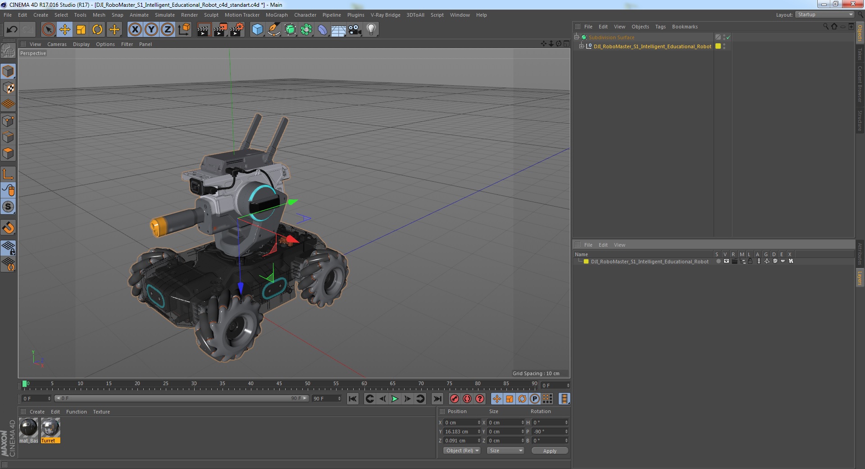The image size is (865, 469).
Task: Add a Cube primitive object
Action: click(257, 30)
